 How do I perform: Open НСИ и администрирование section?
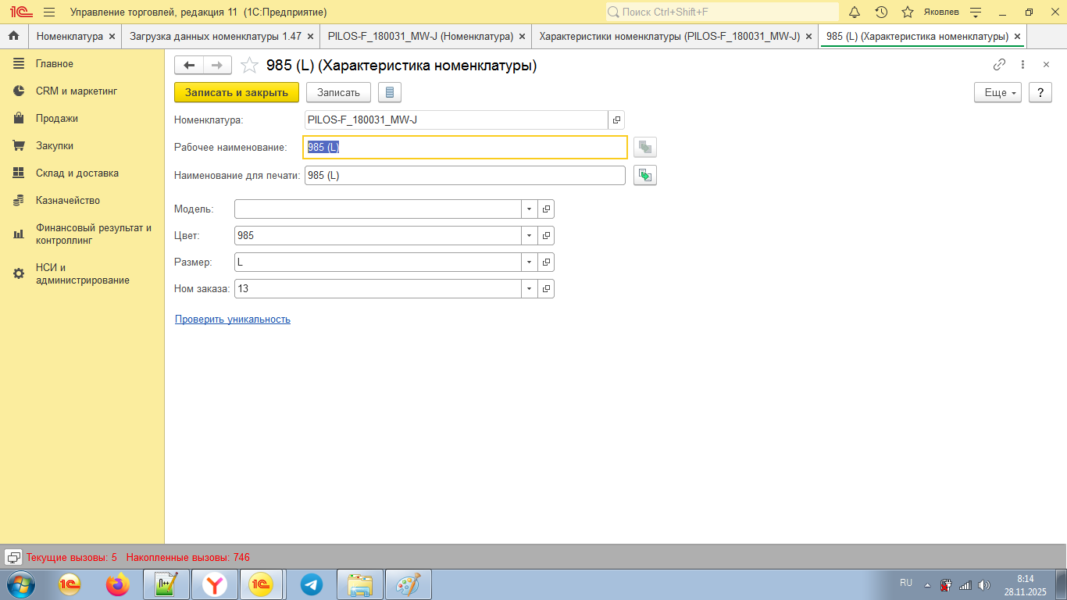[82, 273]
